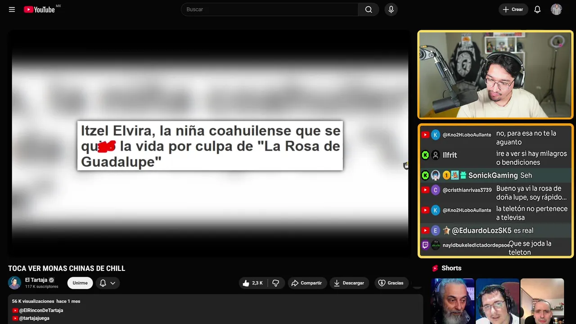Image resolution: width=576 pixels, height=324 pixels.
Task: Expand subscription notification options chevron
Action: coord(112,283)
